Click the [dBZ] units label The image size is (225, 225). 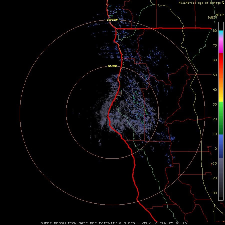(x=212, y=17)
